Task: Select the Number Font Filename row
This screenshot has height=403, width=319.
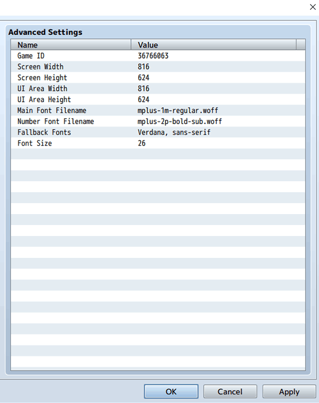Action: coord(158,122)
